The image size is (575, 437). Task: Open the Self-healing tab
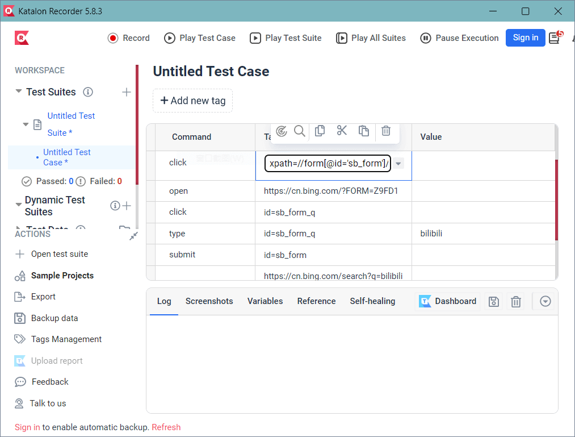(x=372, y=301)
